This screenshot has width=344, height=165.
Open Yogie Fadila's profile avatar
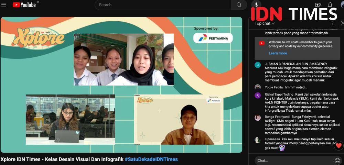(258, 87)
